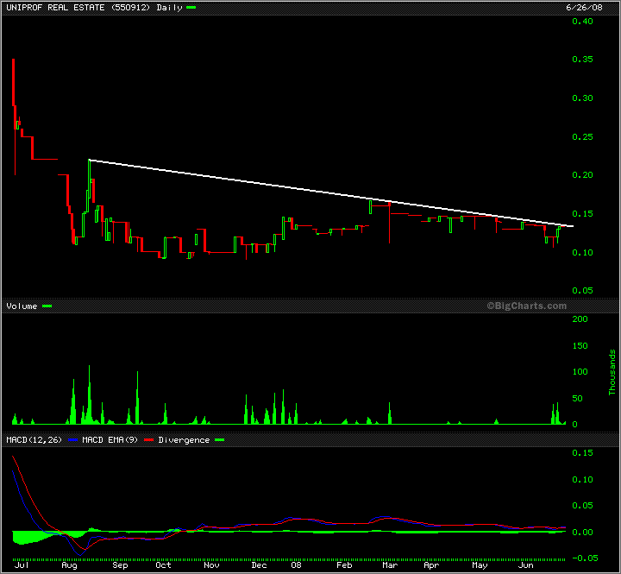Click the 100 volume axis value
This screenshot has width=621, height=574.
(580, 372)
